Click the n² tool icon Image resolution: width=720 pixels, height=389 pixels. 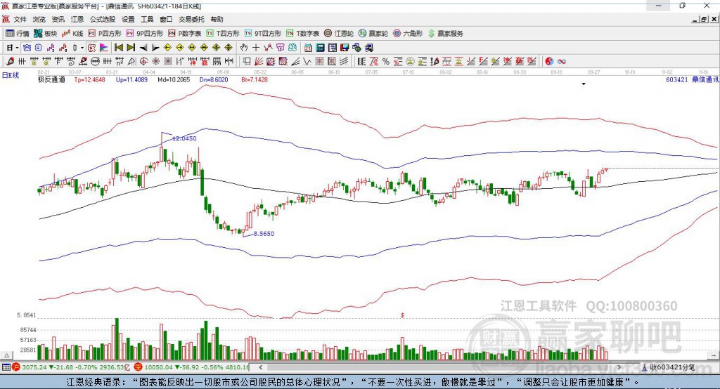(120, 62)
